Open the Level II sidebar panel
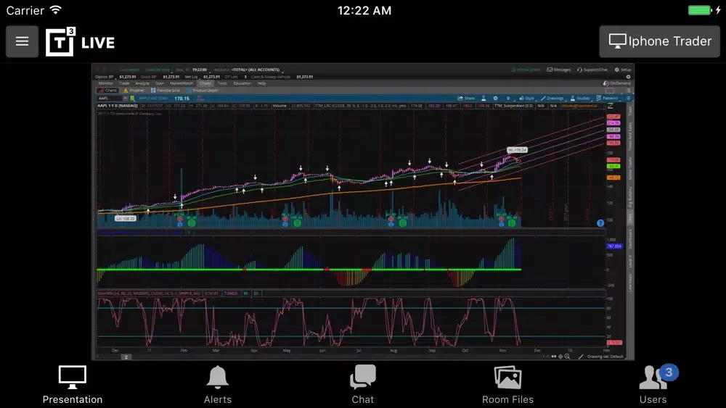The image size is (726, 408). click(630, 261)
